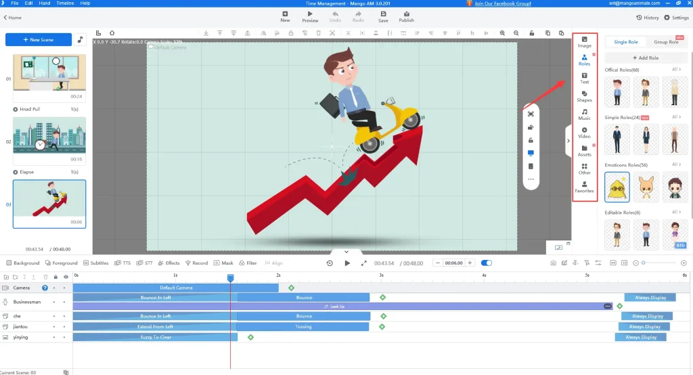Screen dimensions: 693x375
Task: Open the Shapes panel in sidebar
Action: pos(584,95)
